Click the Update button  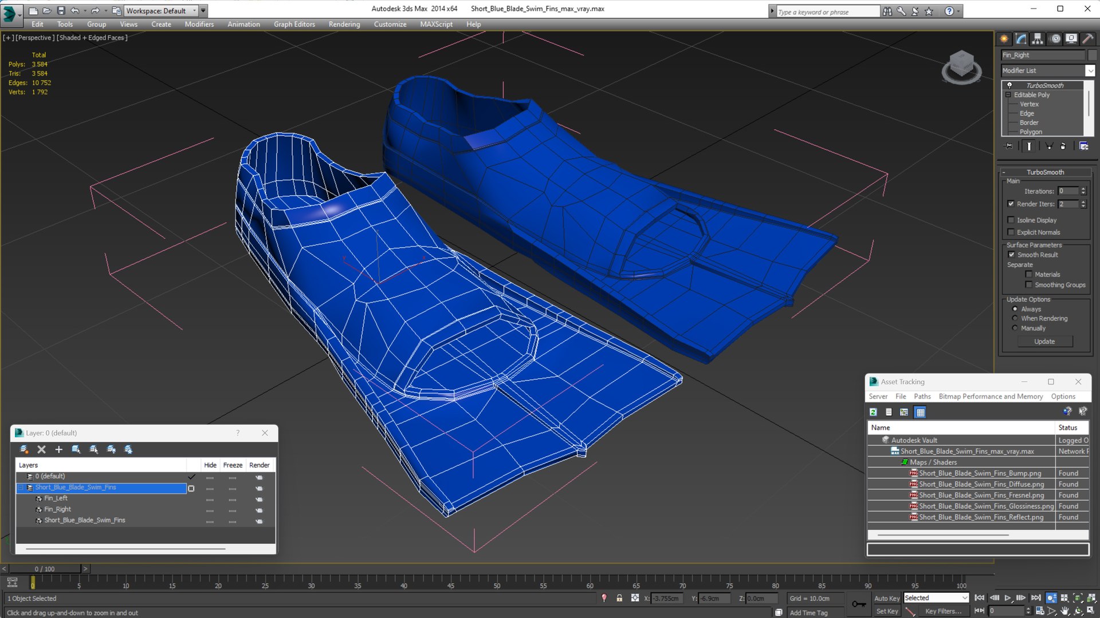(1044, 342)
